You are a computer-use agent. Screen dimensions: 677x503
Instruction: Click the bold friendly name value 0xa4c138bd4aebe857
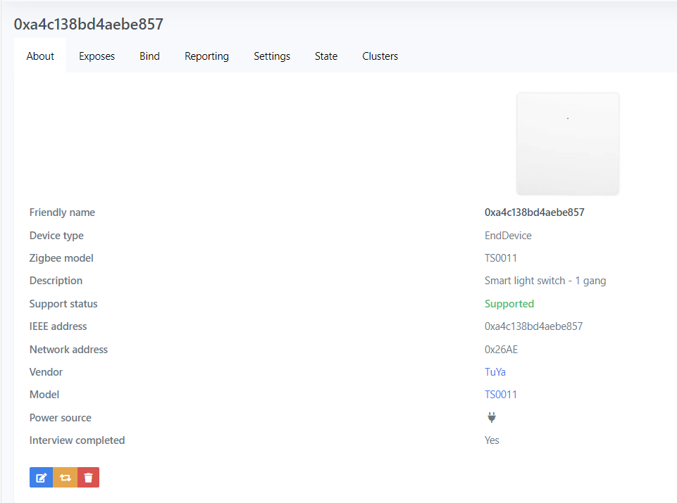click(534, 212)
